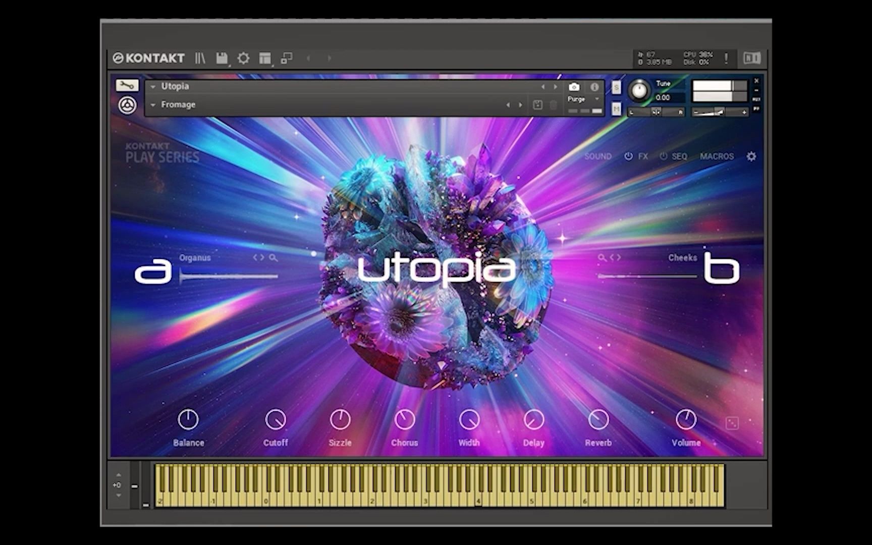
Task: Click the save instrument icon in Kontakt header
Action: point(222,58)
